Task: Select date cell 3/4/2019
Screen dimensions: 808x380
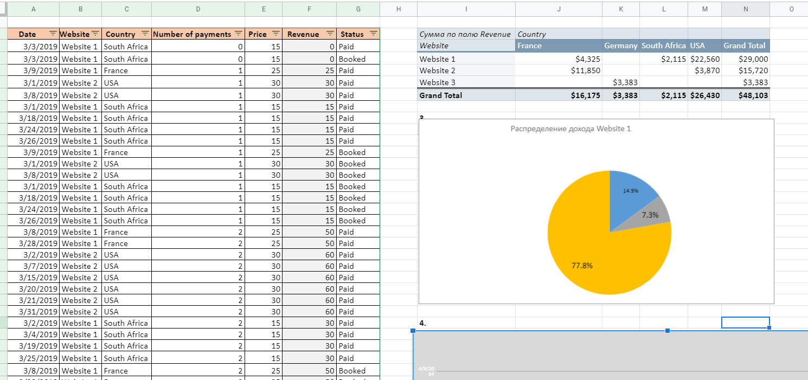Action: click(34, 334)
